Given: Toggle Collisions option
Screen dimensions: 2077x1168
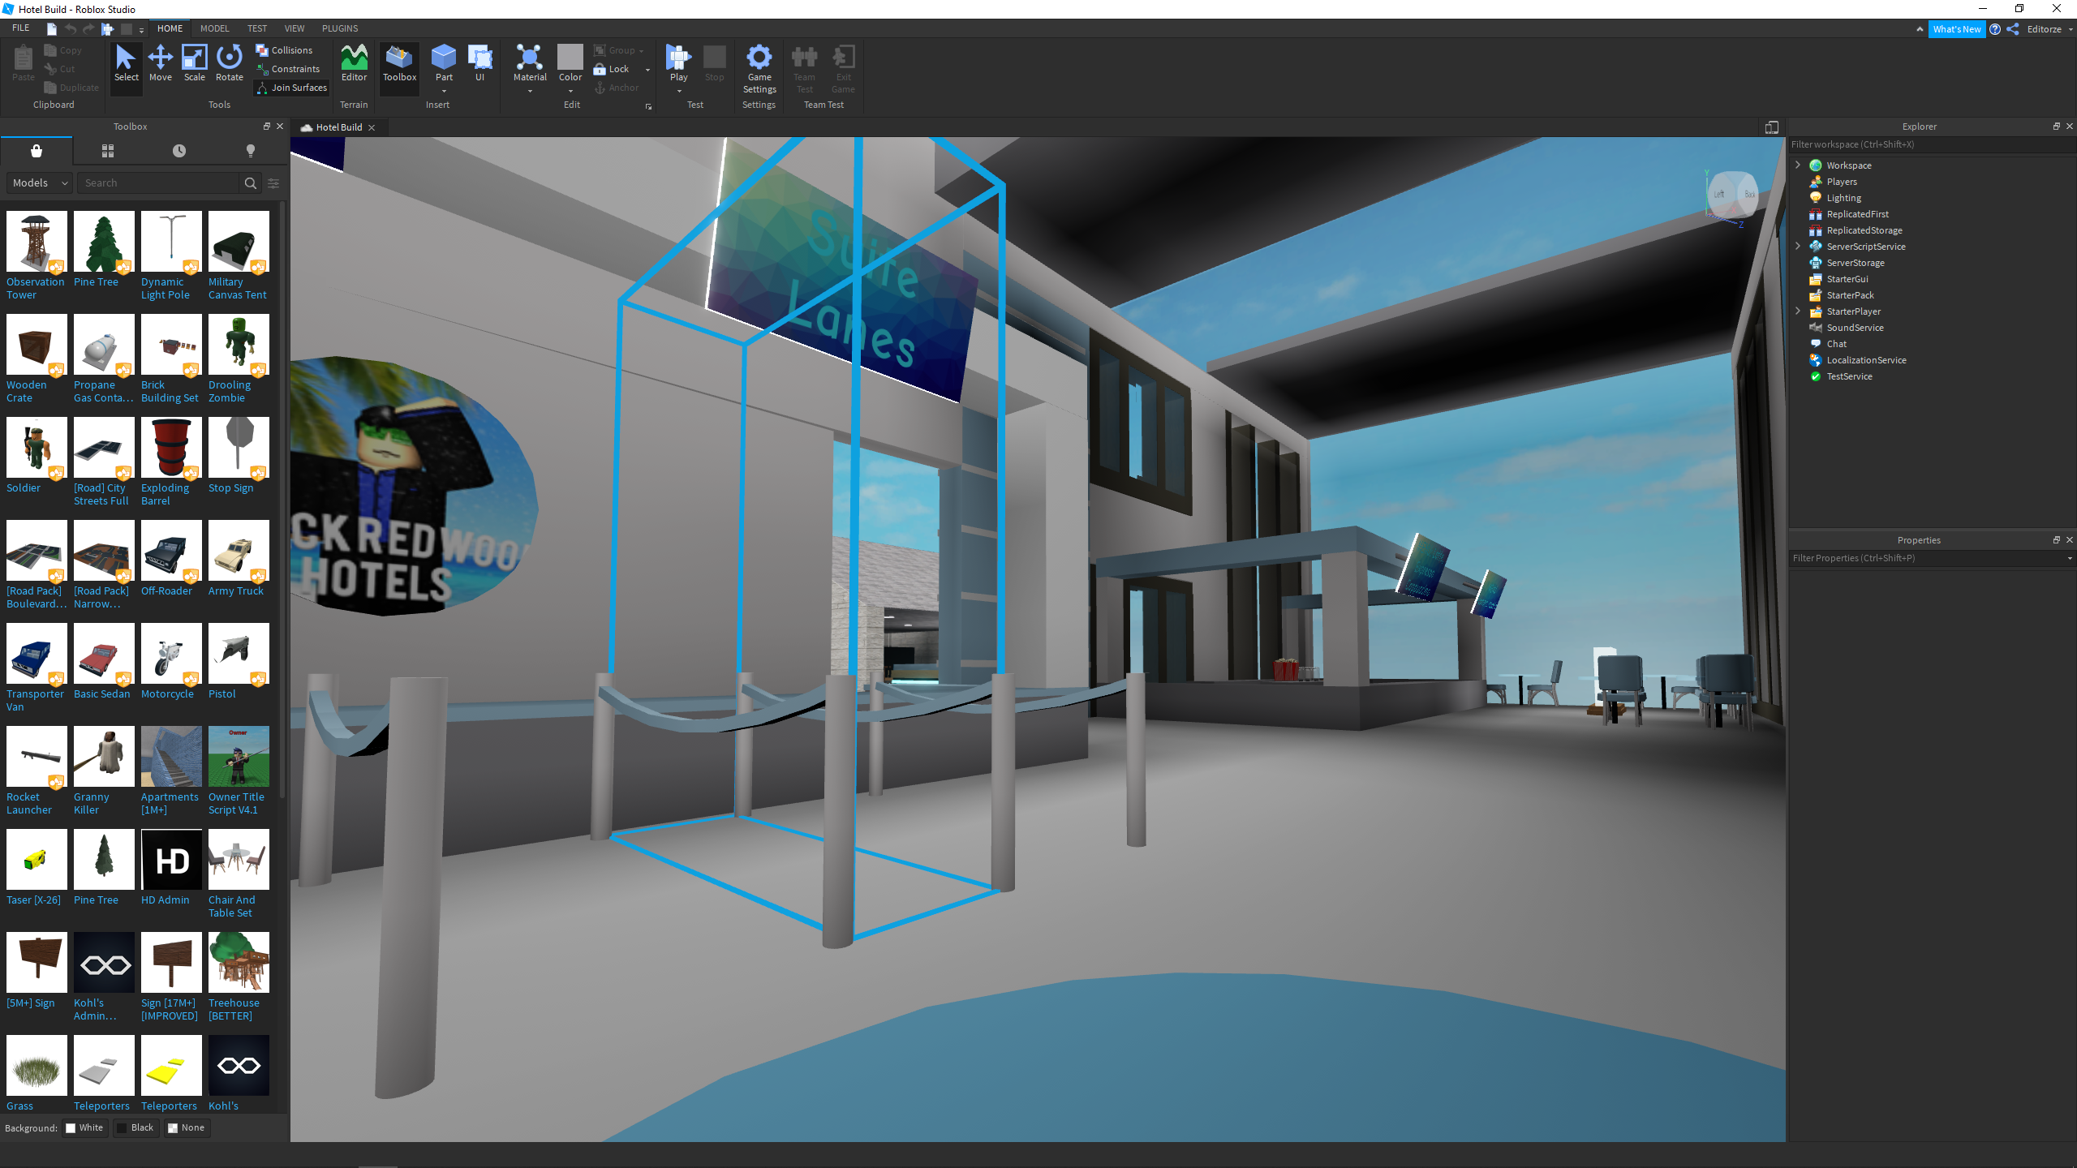Looking at the screenshot, I should (x=285, y=50).
